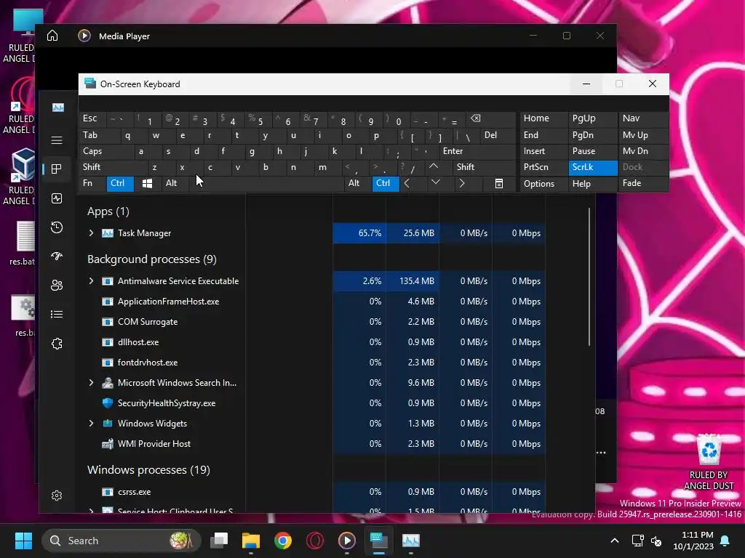The image size is (745, 558).
Task: Click the Del key on the On-Screen Keyboard
Action: (x=498, y=135)
